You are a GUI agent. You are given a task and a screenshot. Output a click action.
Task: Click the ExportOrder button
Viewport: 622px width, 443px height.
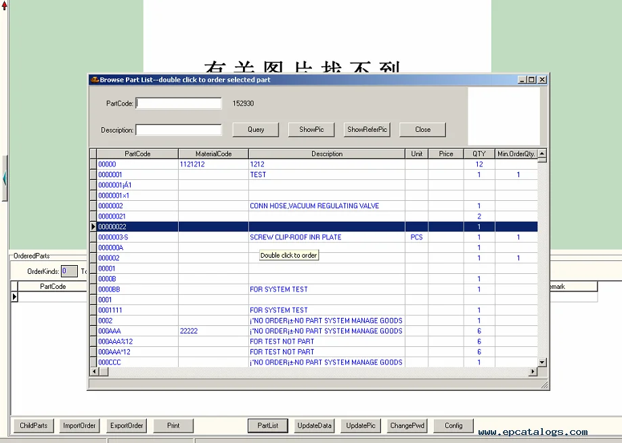127,425
